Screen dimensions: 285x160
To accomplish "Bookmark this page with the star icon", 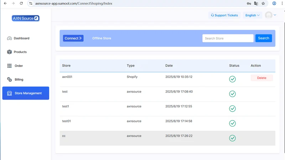I will (263, 4).
